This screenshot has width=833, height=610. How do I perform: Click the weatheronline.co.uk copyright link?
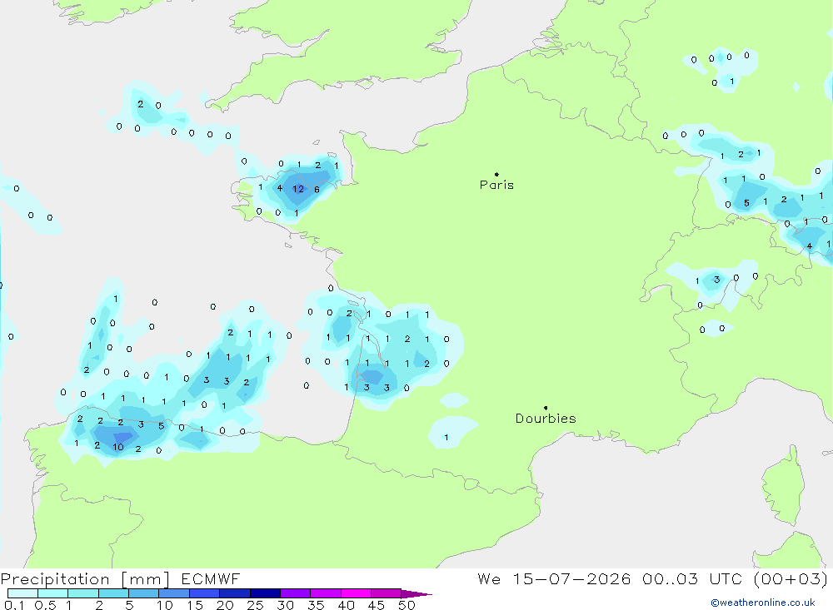pos(763,603)
